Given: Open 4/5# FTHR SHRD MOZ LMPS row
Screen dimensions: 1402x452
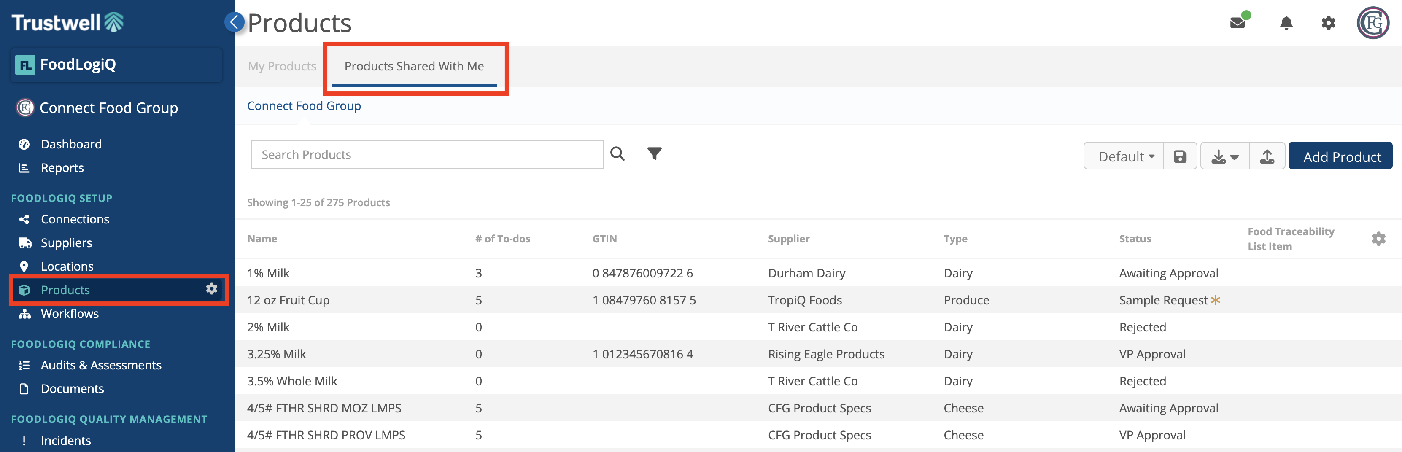Looking at the screenshot, I should 818,408.
